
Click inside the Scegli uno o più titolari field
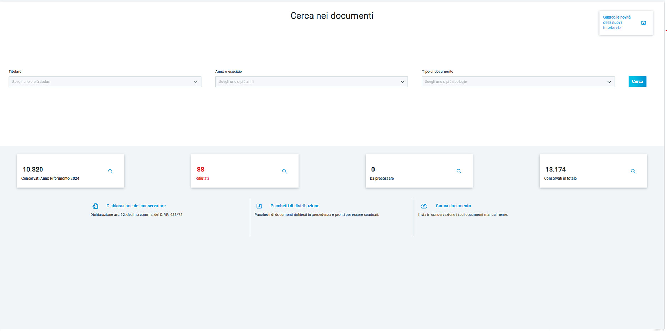coord(100,82)
